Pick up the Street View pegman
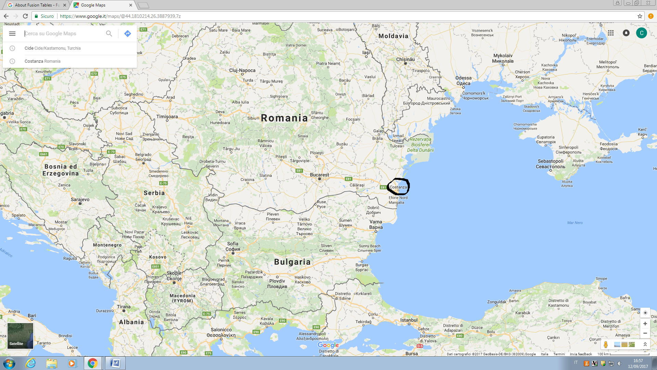657x370 pixels. click(x=606, y=344)
